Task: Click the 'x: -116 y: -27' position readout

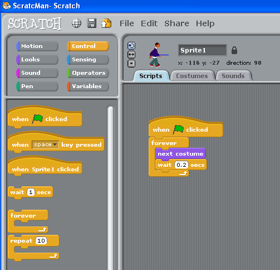Action: 199,63
